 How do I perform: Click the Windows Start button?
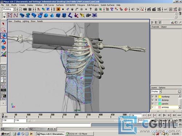click(5, 134)
